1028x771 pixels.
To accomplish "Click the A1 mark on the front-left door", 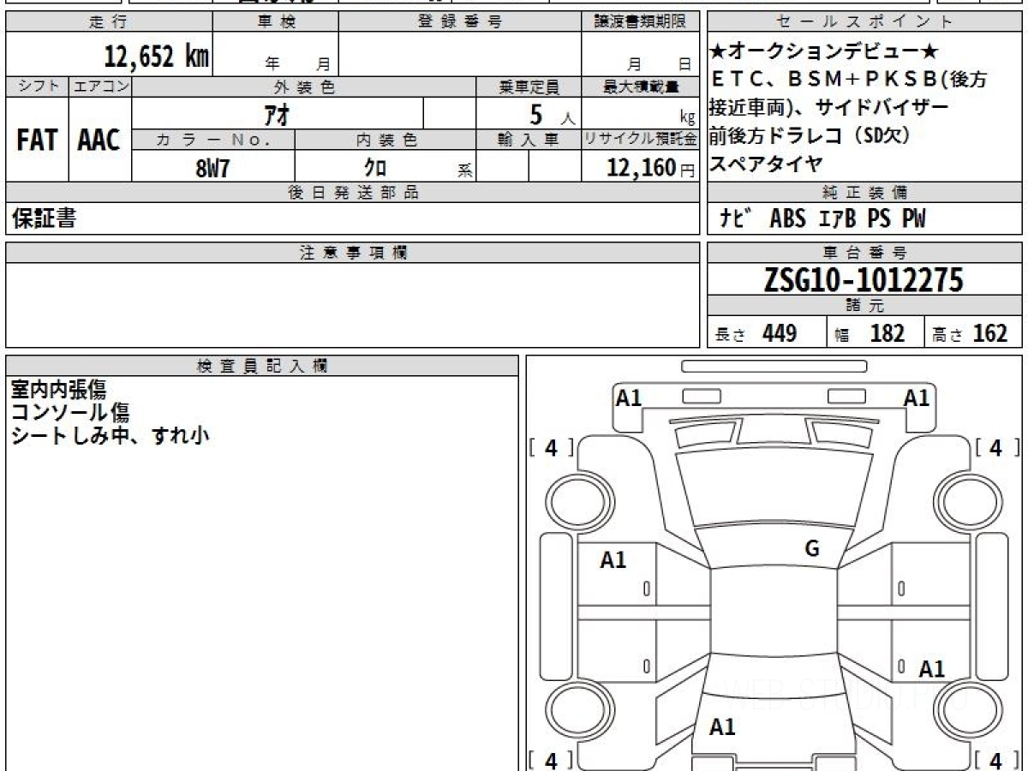I will (613, 560).
